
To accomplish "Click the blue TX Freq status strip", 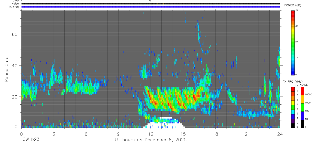I will [x=151, y=7].
